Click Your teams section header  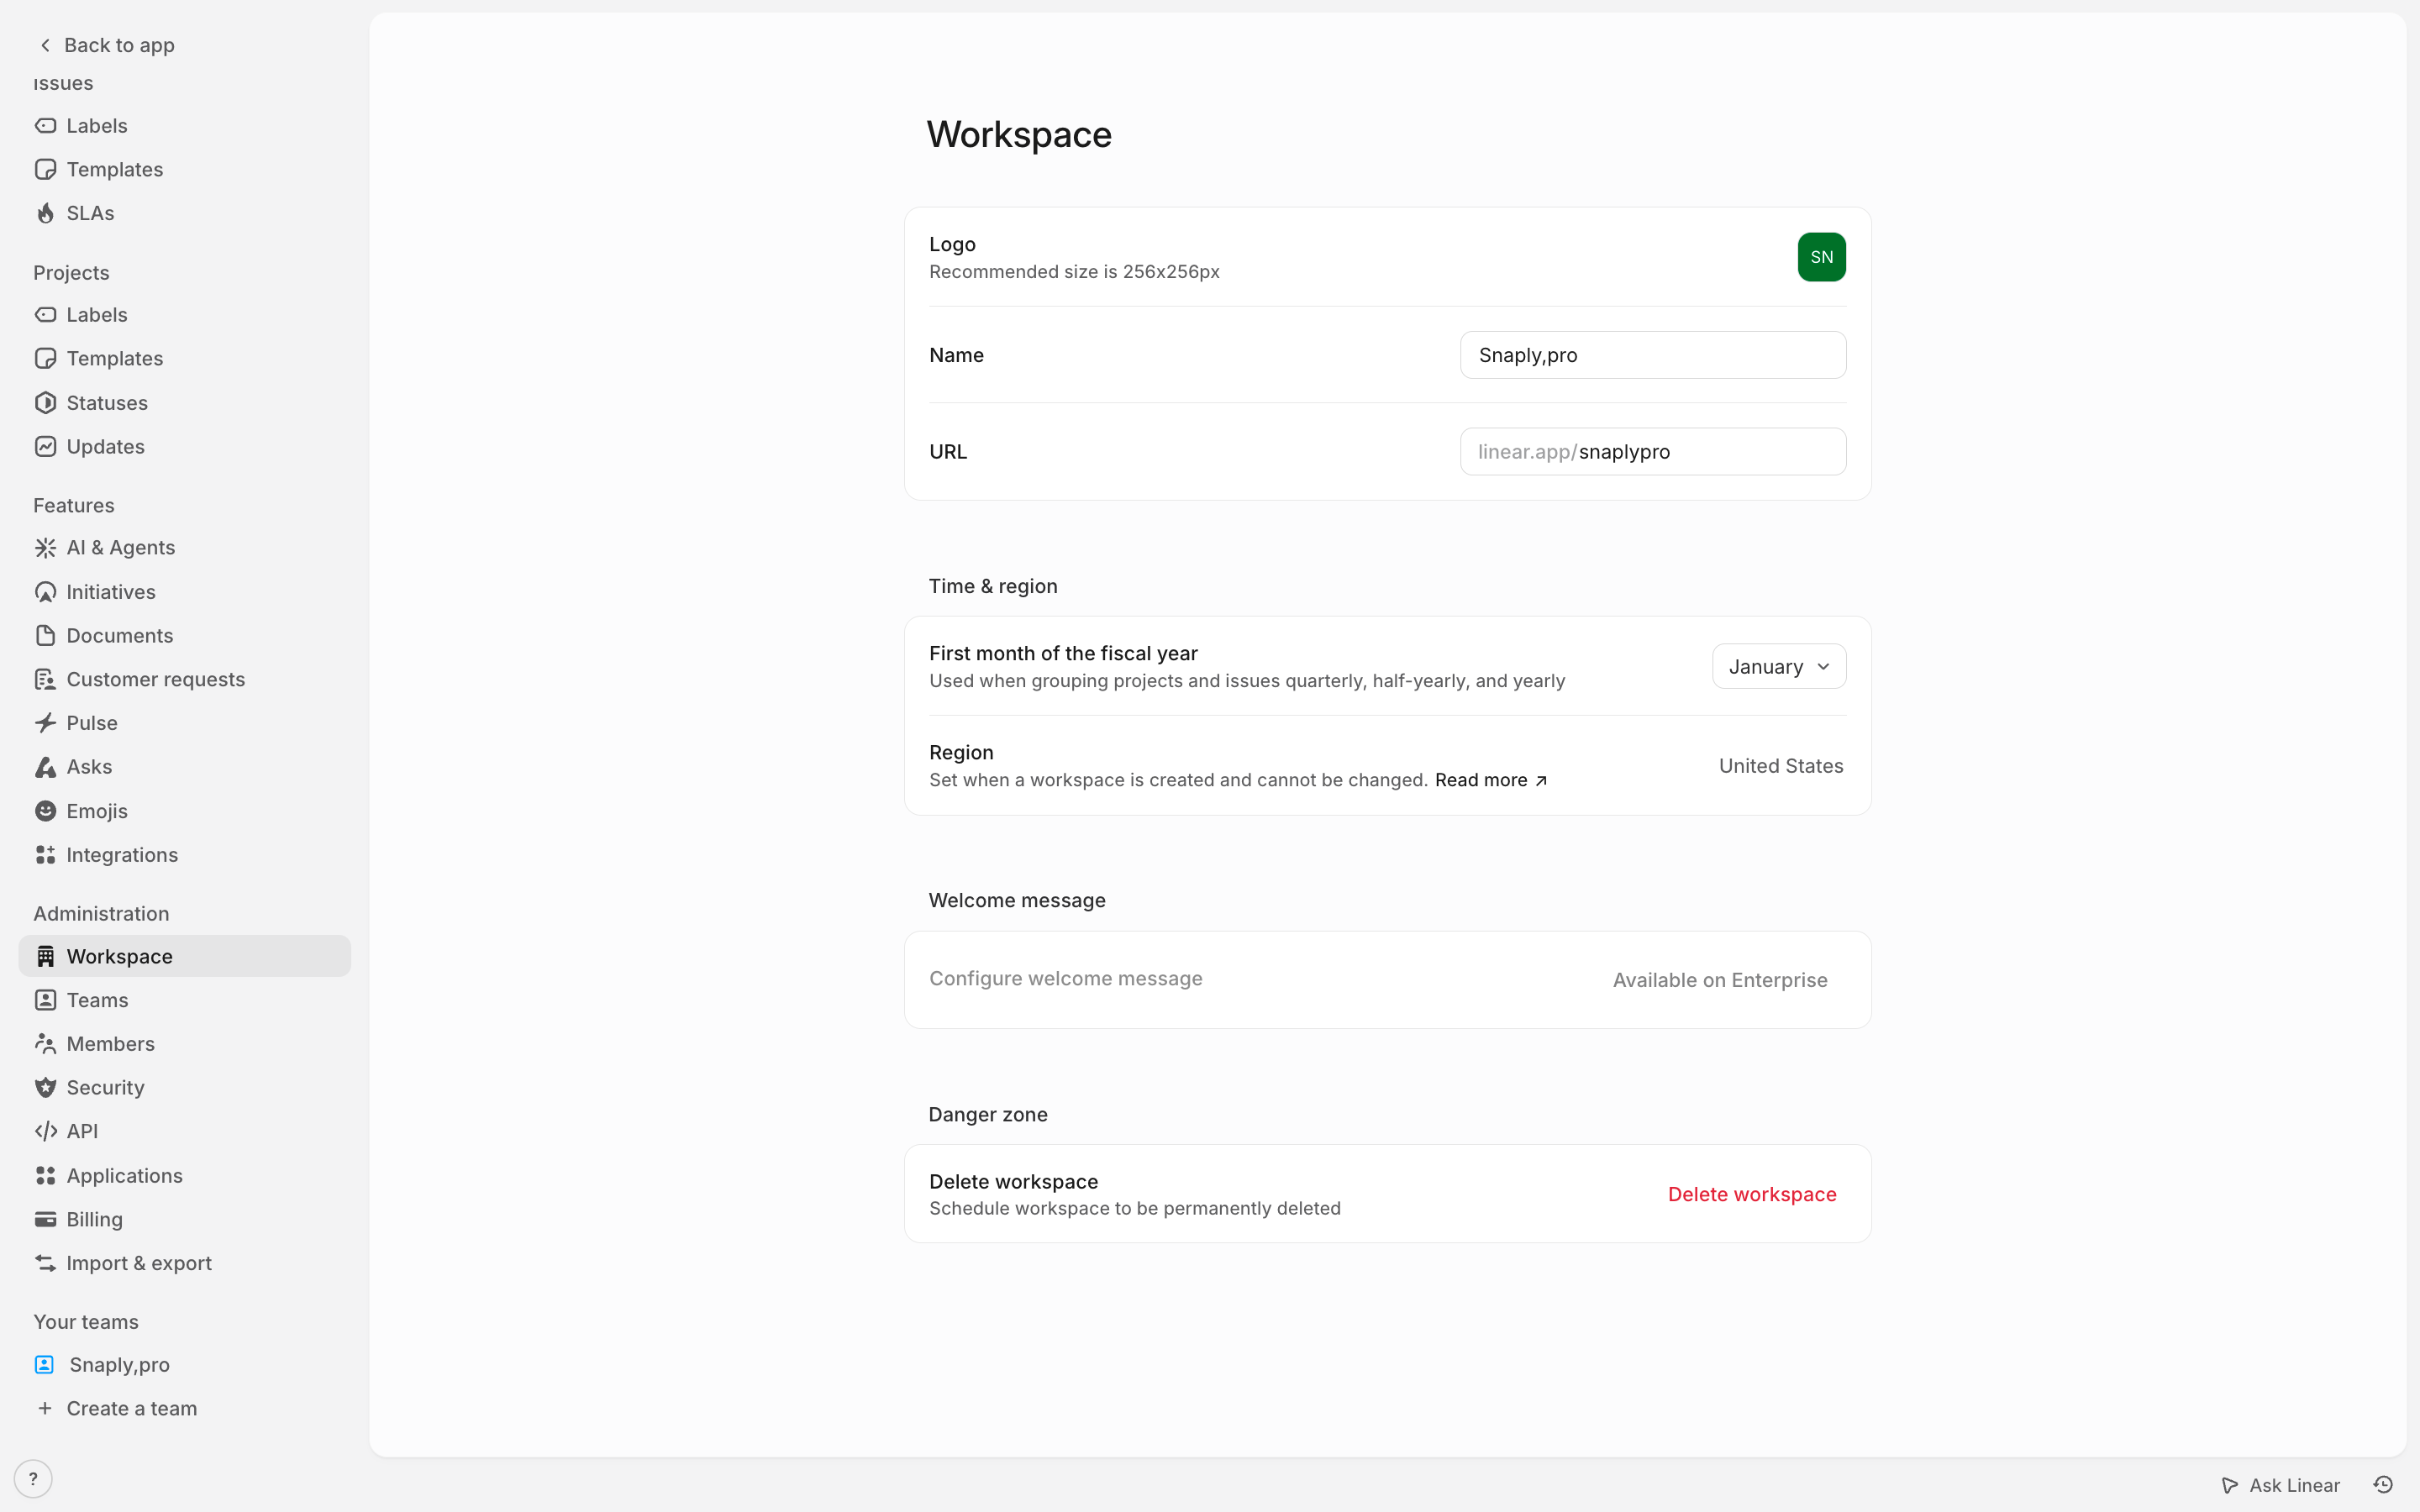pos(85,1322)
